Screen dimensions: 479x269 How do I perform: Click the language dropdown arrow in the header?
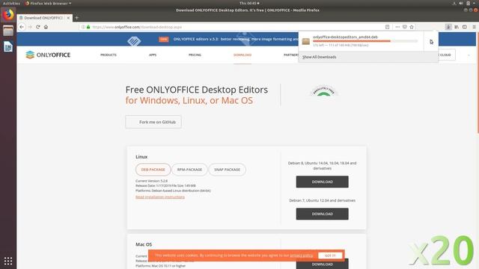(469, 55)
